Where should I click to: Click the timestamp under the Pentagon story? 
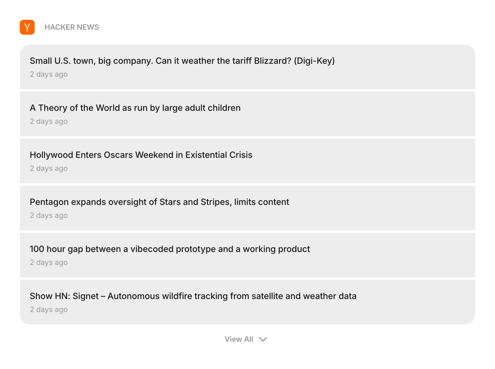[x=49, y=215]
